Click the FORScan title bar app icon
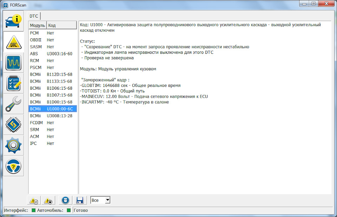The width and height of the screenshot is (337, 217). click(x=5, y=5)
